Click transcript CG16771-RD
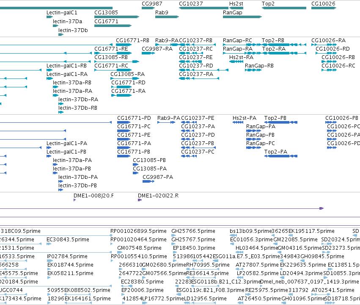 pos(128,83)
